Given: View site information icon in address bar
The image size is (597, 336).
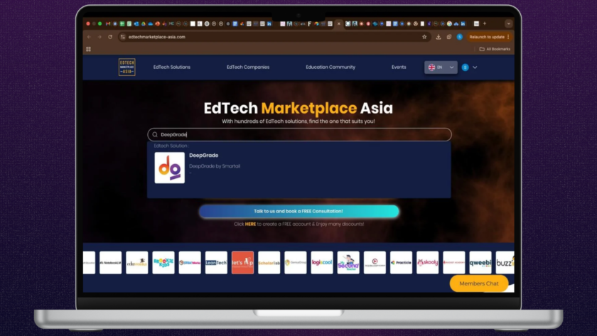Looking at the screenshot, I should 122,37.
